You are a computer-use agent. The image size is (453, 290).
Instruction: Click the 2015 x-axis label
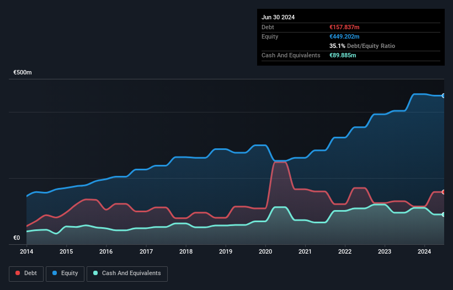click(x=66, y=251)
